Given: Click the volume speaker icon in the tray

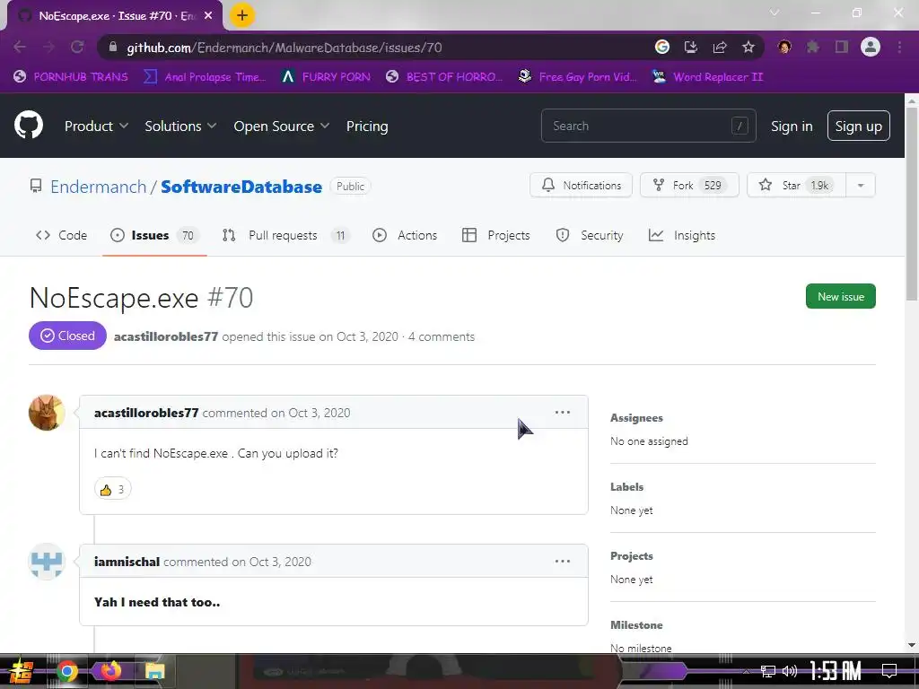Looking at the screenshot, I should point(790,671).
